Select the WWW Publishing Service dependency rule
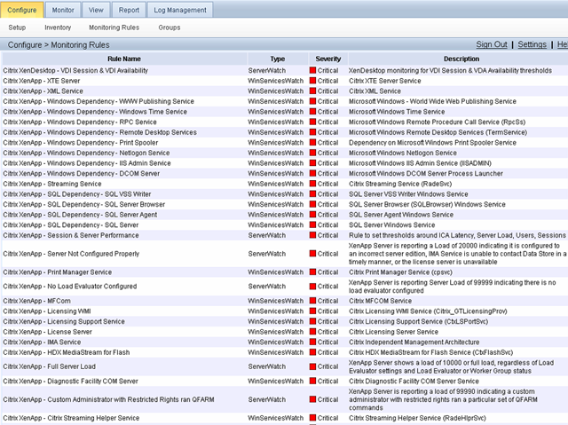 point(99,101)
